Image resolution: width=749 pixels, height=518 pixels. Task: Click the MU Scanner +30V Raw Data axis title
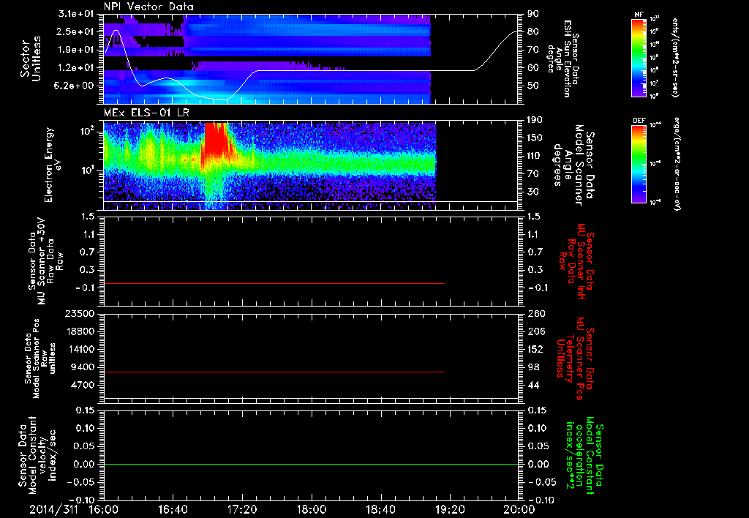click(x=45, y=261)
